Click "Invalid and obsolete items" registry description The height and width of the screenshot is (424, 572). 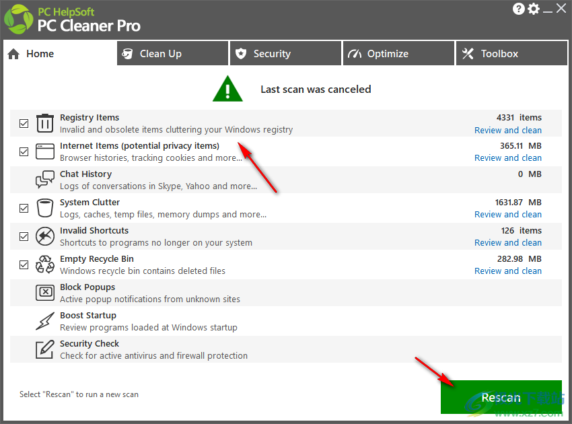point(176,129)
